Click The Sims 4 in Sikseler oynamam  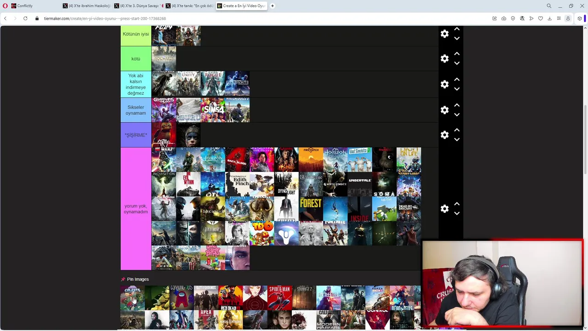pyautogui.click(x=213, y=110)
